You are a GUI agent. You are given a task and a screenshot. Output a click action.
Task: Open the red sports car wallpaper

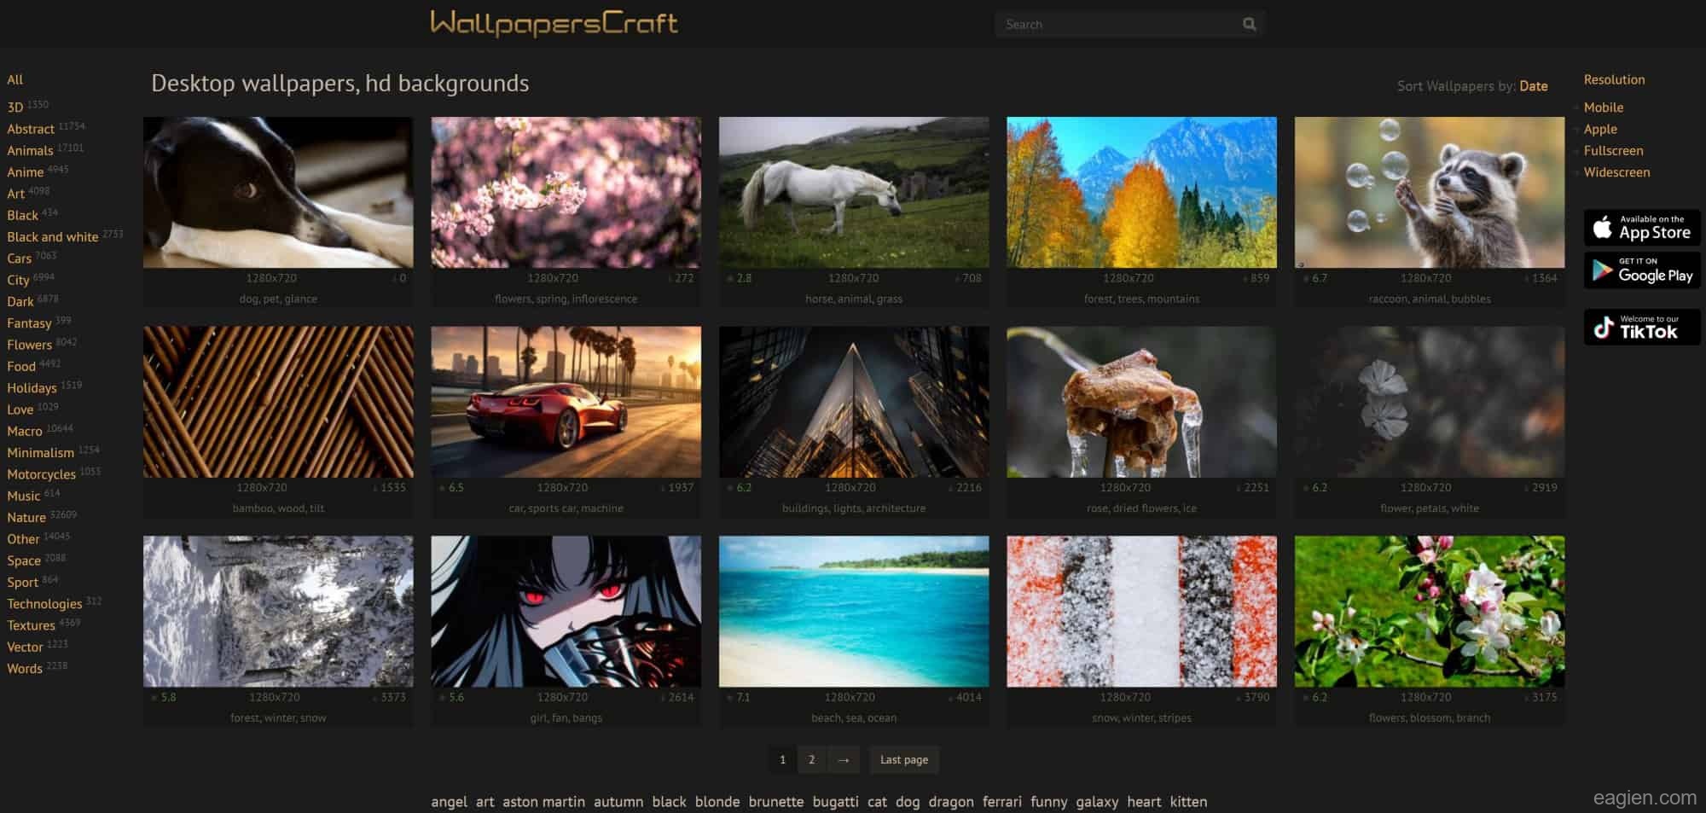pos(566,402)
